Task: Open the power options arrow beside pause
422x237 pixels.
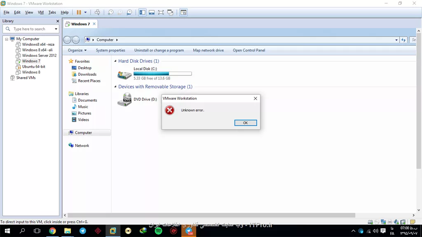Action: coord(85,12)
